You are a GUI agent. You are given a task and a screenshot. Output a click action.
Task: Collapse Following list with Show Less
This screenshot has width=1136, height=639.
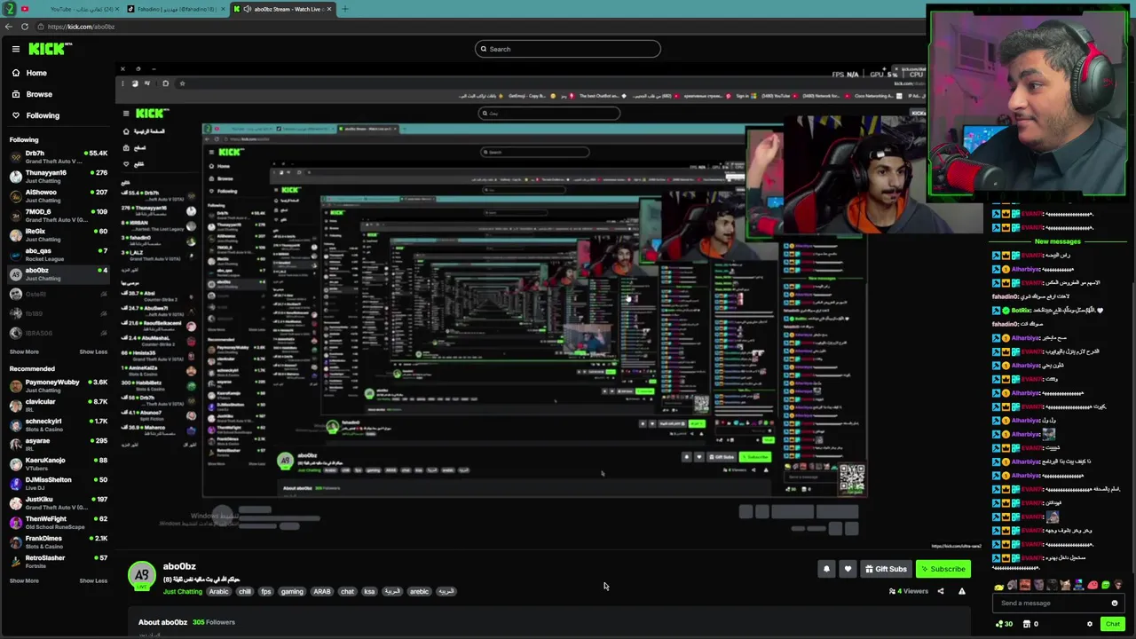click(93, 351)
